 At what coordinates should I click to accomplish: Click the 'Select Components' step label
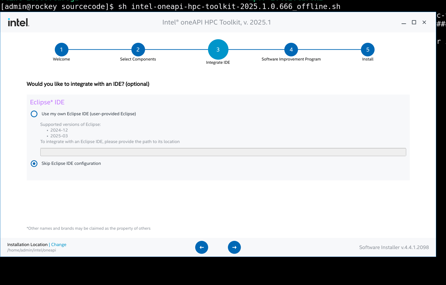pos(138,59)
